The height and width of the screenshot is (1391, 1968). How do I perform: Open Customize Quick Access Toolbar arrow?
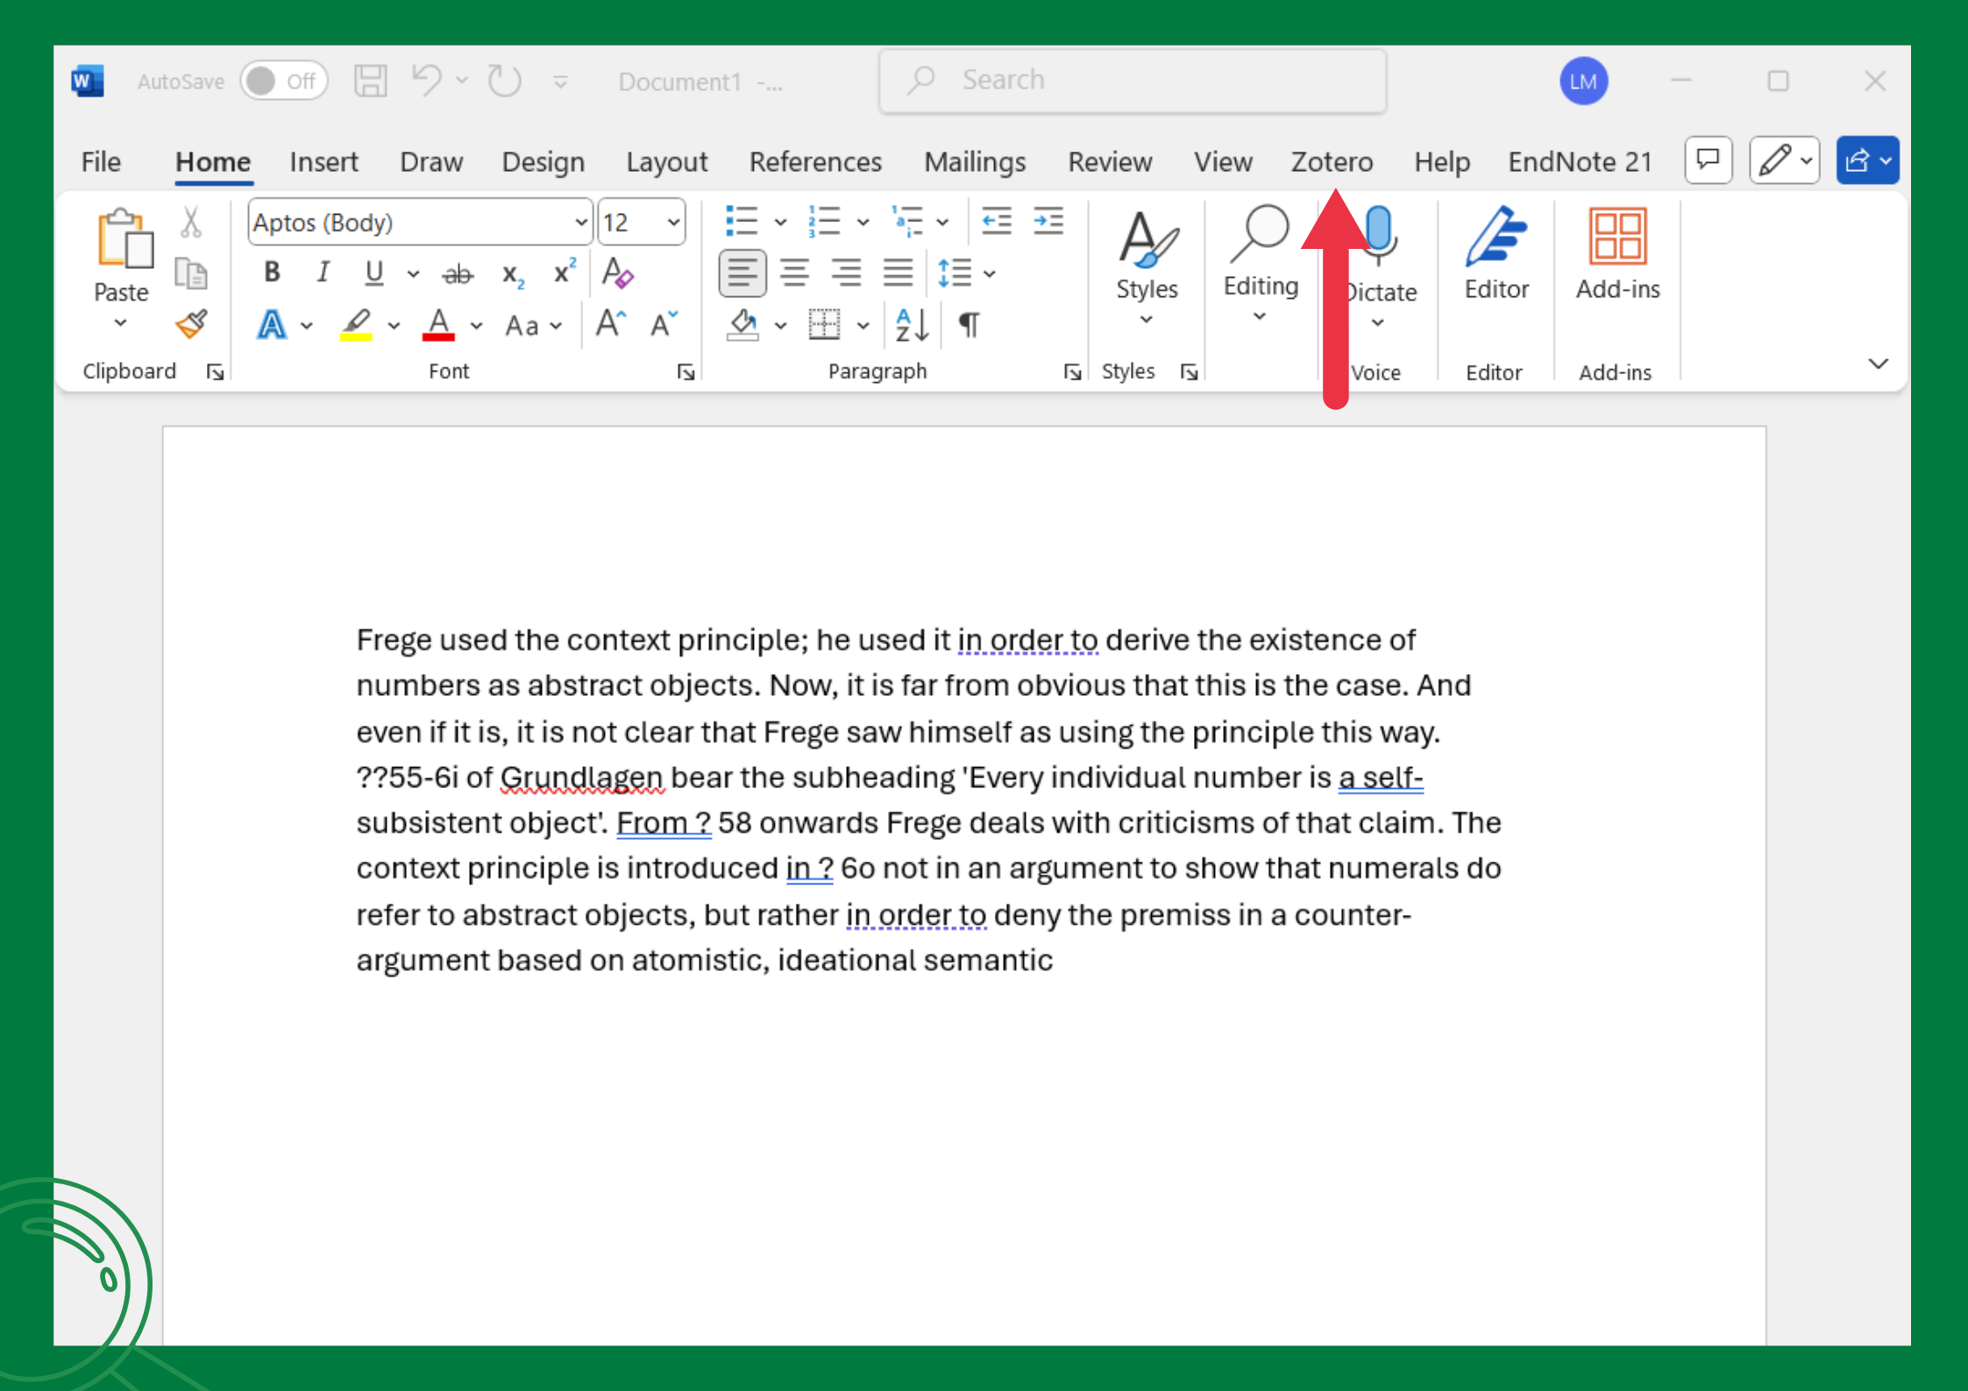tap(561, 82)
